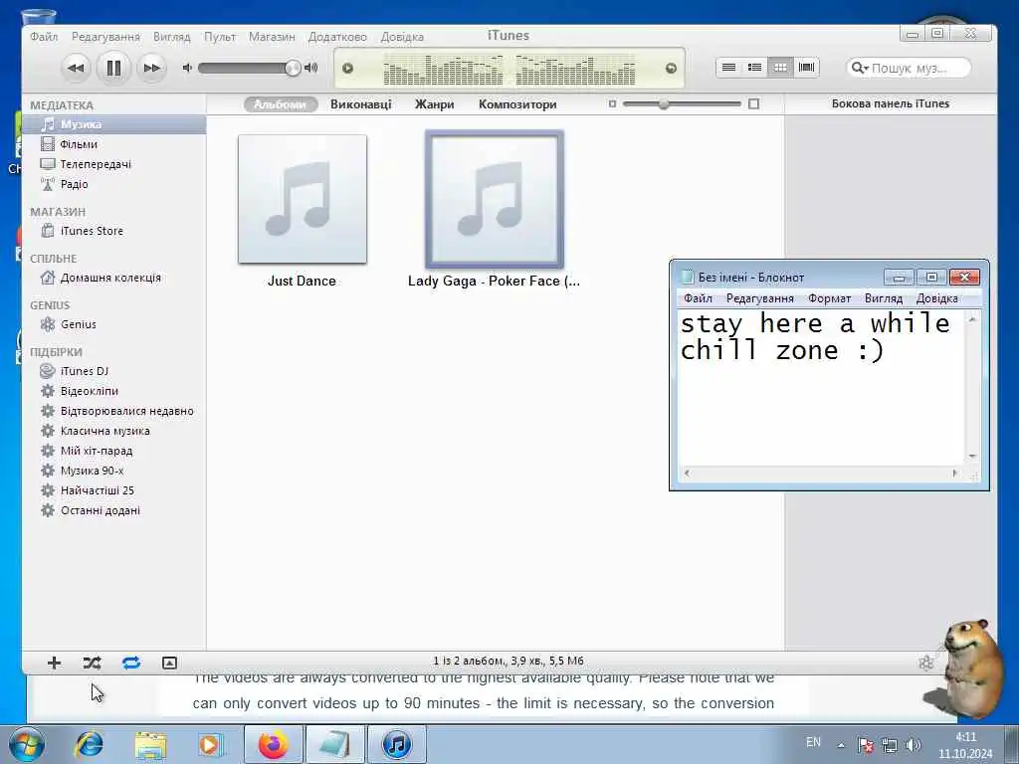Open Windows Media Player from taskbar

[211, 744]
